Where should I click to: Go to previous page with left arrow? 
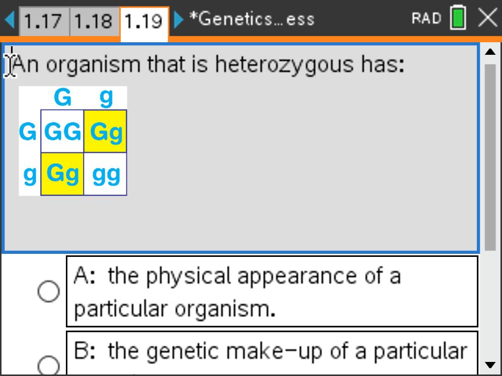[x=10, y=20]
